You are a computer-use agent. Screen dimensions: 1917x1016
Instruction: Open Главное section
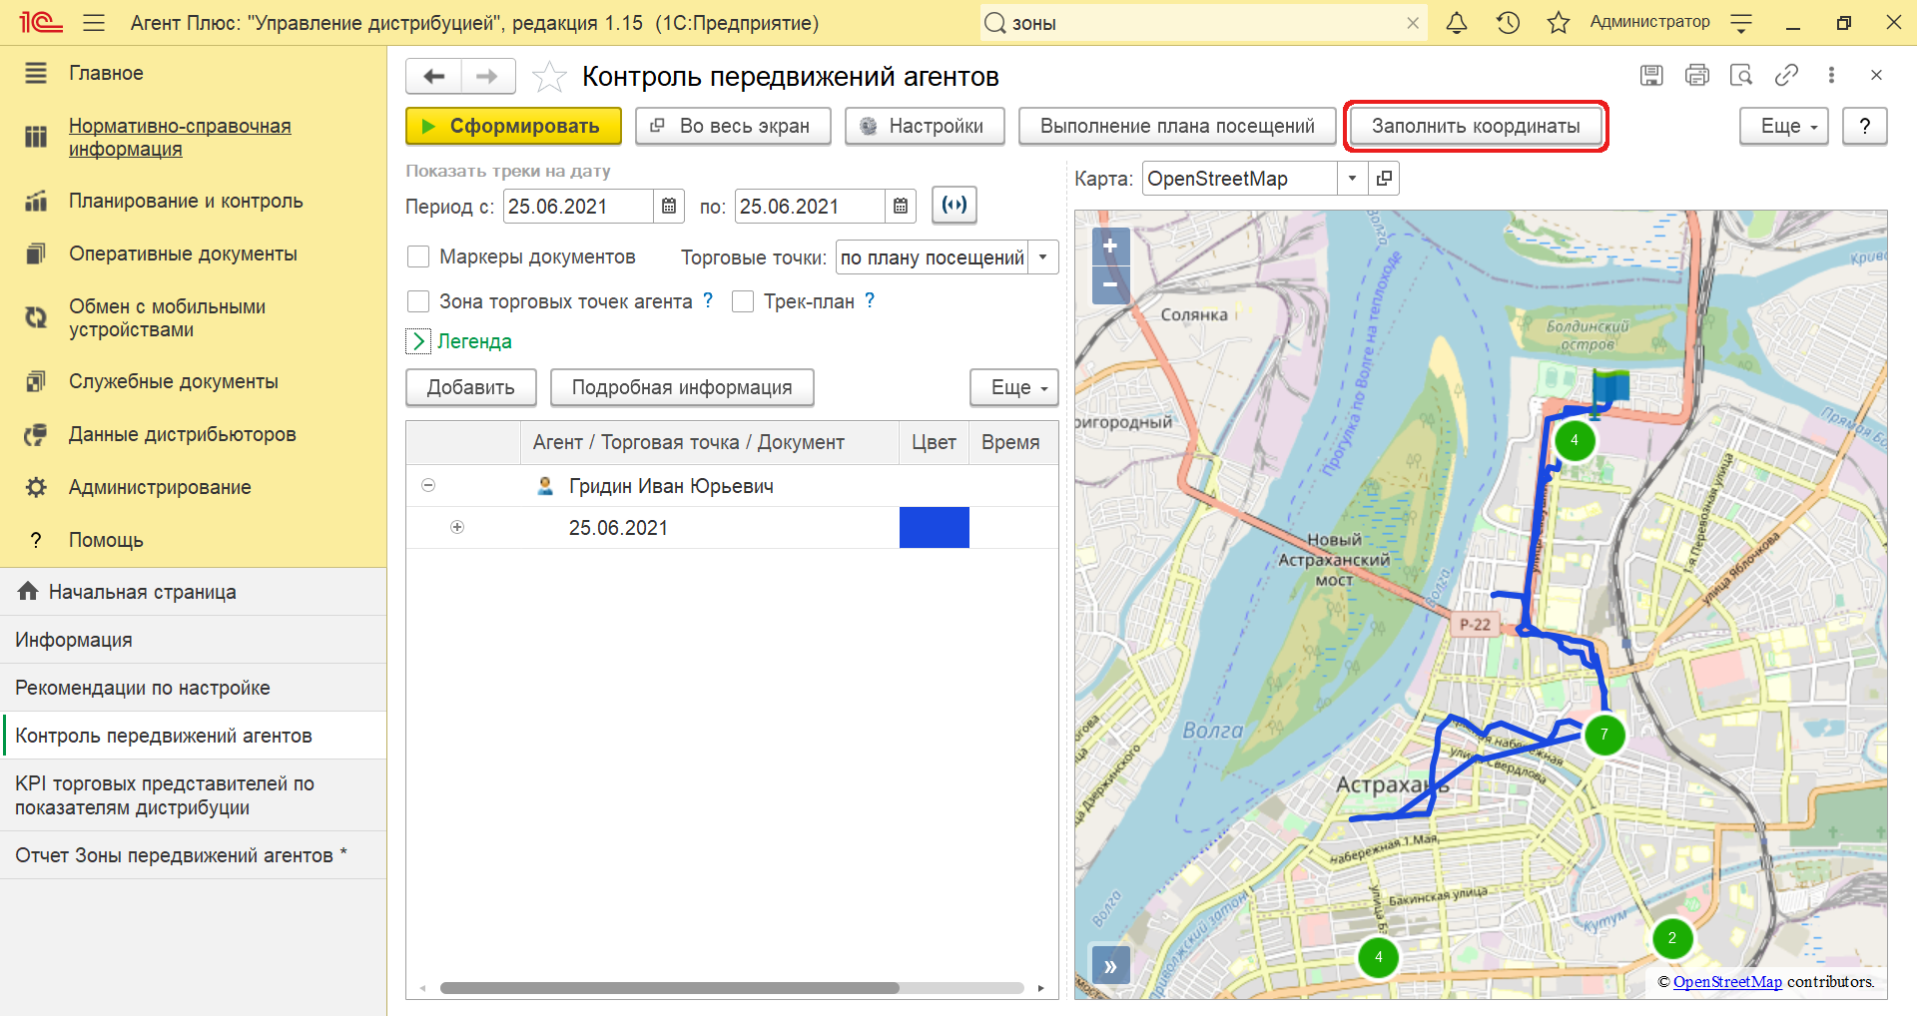coord(106,73)
